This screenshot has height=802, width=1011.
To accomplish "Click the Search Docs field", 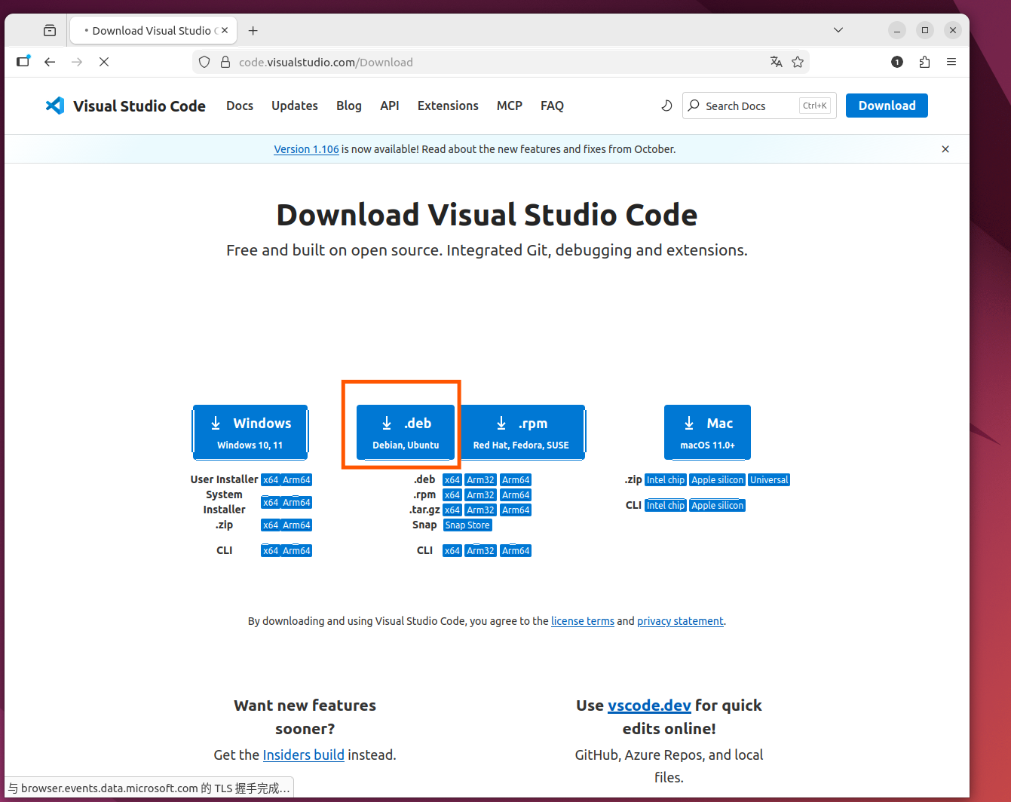I will point(759,106).
